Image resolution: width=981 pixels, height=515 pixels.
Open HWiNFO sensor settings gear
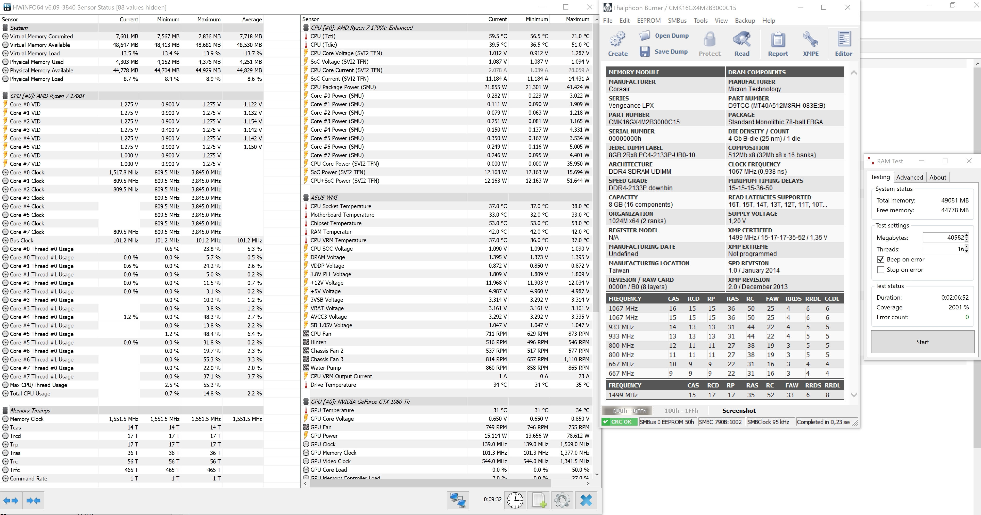pos(562,500)
